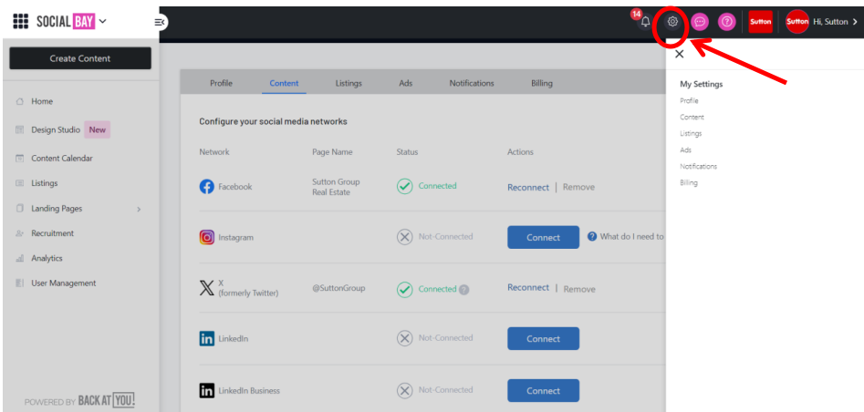
Task: Reconnect the X (Twitter) account
Action: 528,287
